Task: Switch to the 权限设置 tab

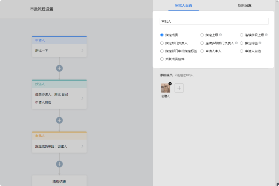Action: pyautogui.click(x=244, y=5)
